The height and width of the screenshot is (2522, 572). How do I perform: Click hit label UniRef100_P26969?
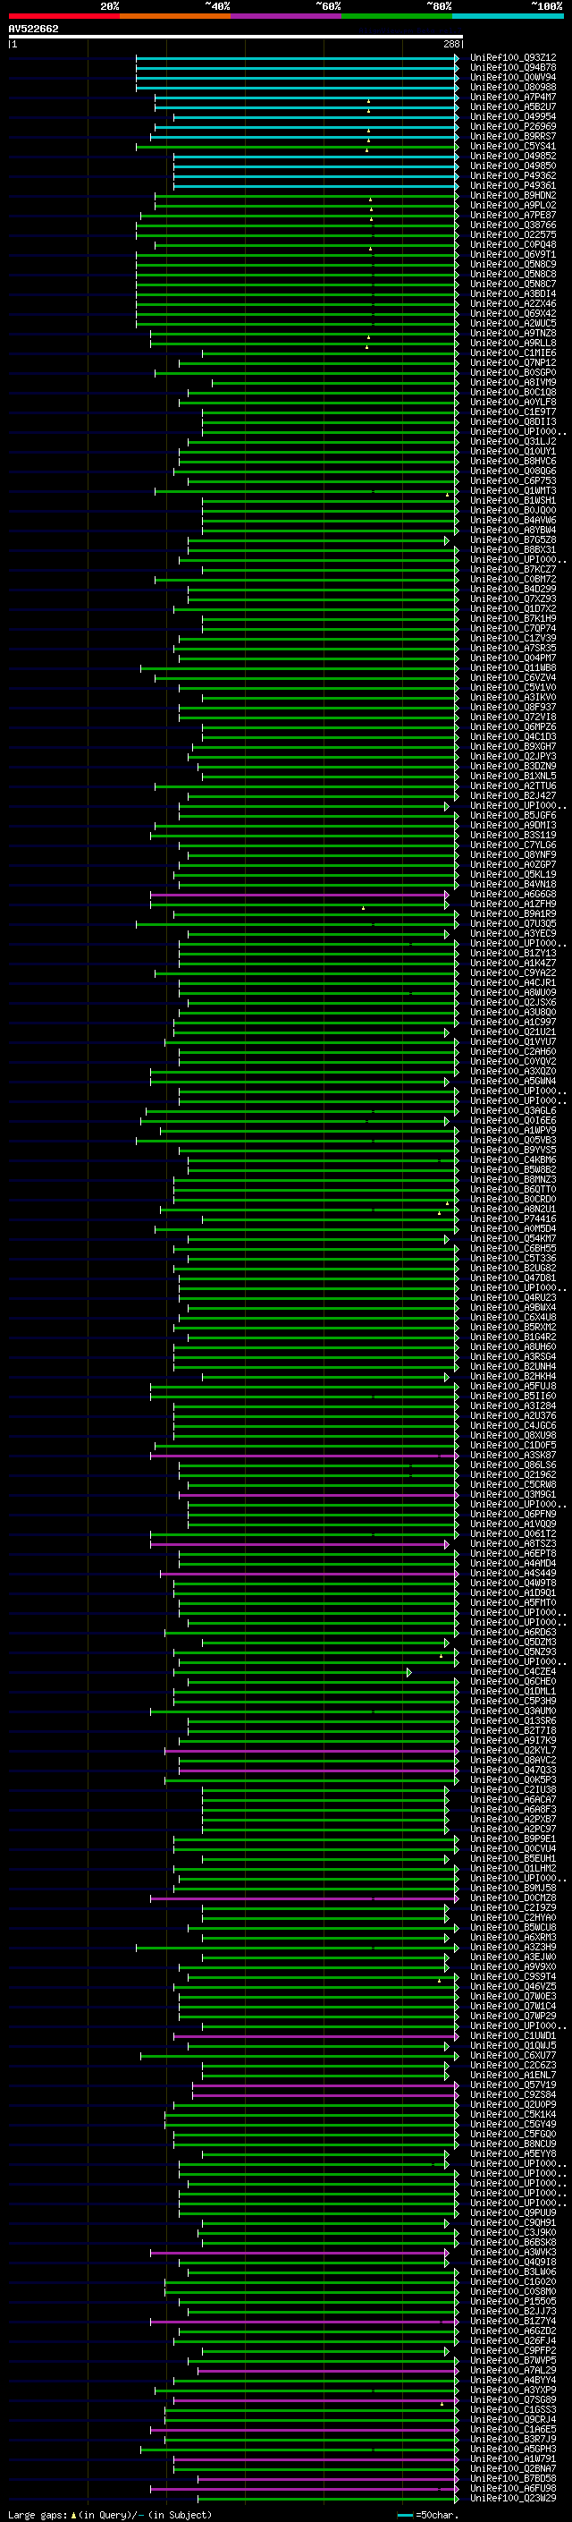(x=512, y=126)
